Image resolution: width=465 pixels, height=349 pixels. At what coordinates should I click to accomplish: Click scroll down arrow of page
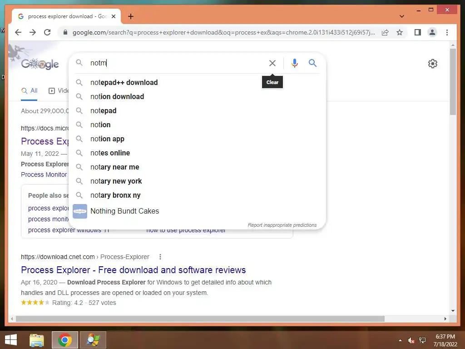[453, 311]
